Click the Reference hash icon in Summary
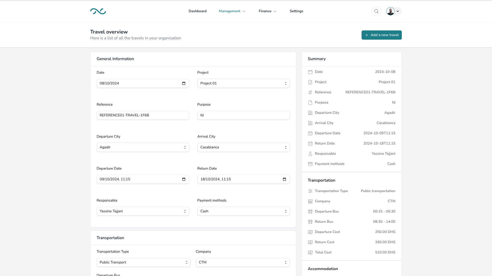The image size is (492, 276). 310,92
